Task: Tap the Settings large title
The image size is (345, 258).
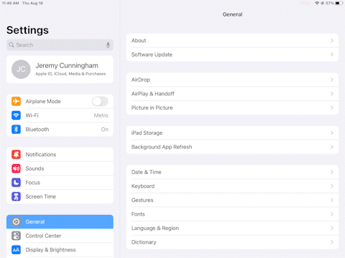Action: pos(27,30)
